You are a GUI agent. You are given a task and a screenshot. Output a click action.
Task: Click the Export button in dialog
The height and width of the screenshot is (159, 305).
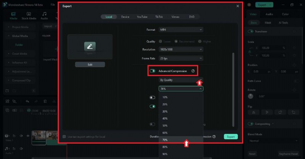[231, 137]
